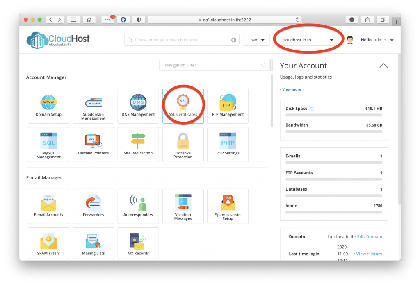Open Hotlinks Protection
420x286 pixels.
click(183, 144)
